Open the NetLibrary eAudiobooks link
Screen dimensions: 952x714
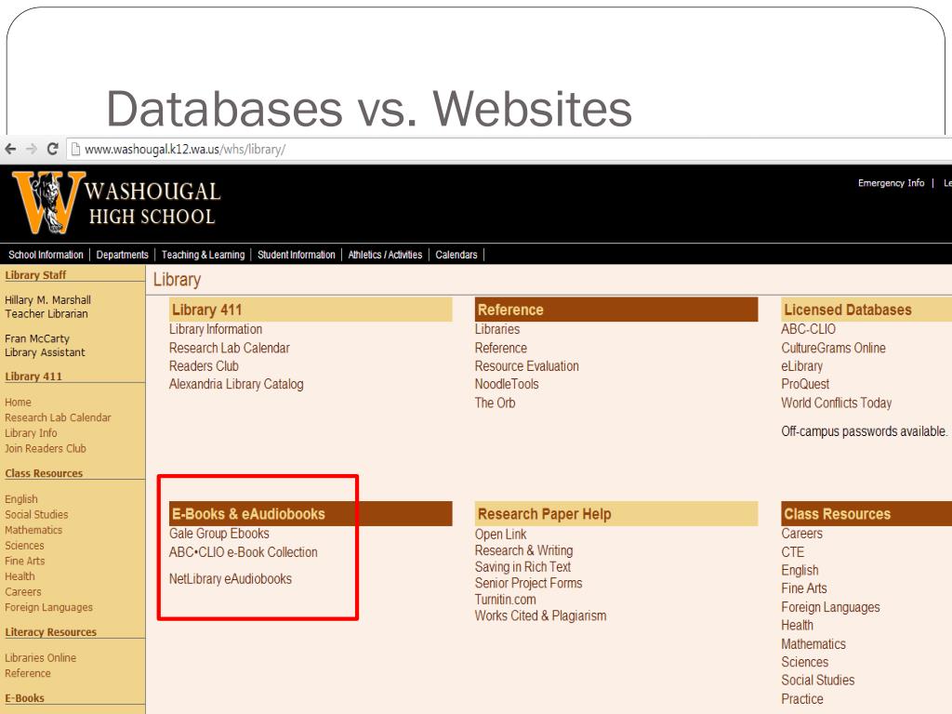click(231, 579)
